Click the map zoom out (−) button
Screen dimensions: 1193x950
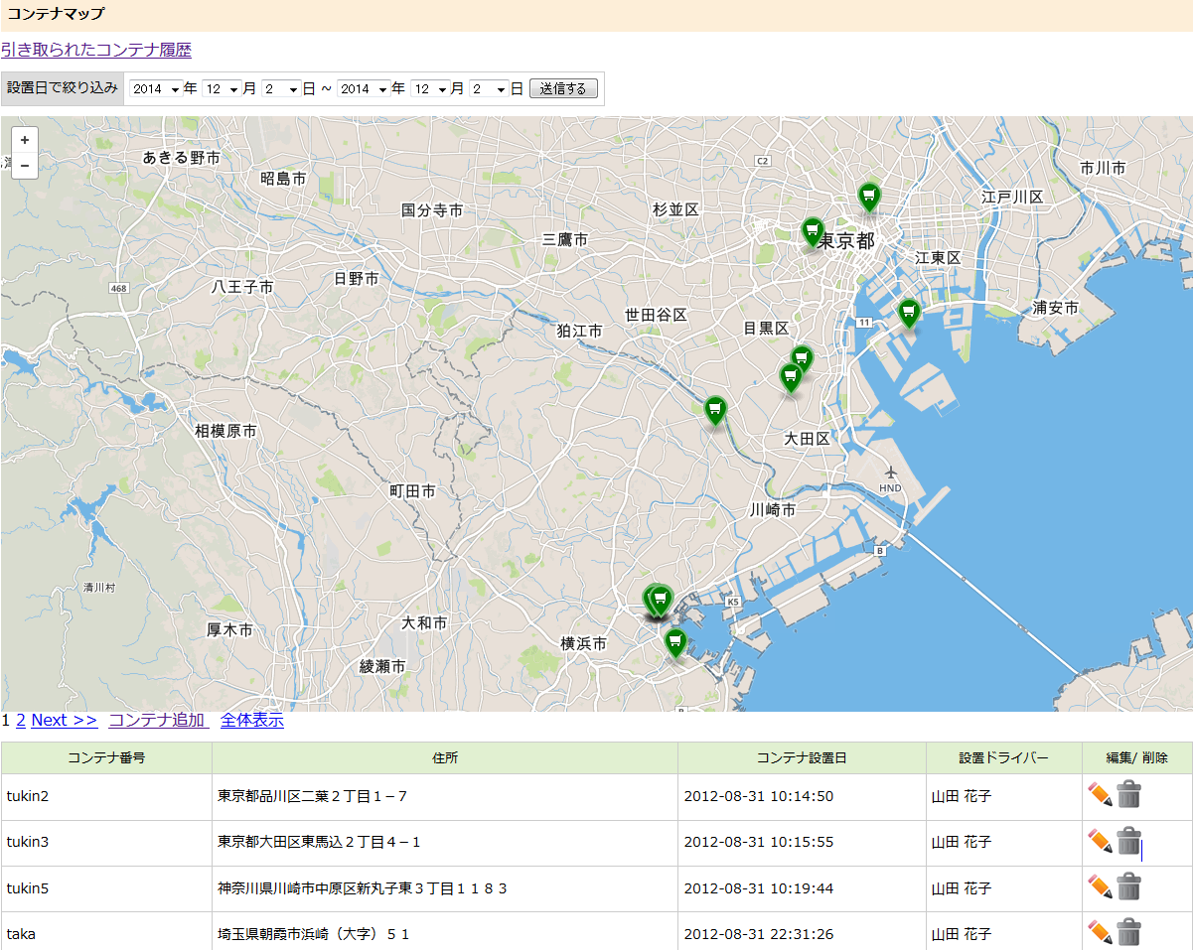[x=25, y=165]
